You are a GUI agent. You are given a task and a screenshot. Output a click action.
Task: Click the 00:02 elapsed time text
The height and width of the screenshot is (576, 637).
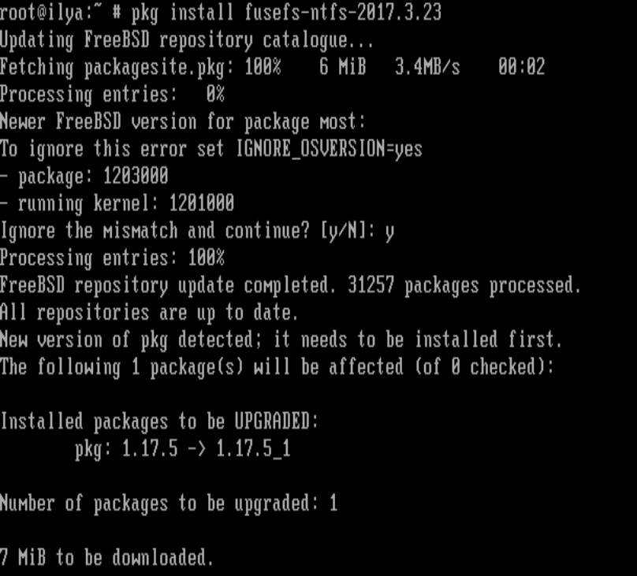point(522,67)
